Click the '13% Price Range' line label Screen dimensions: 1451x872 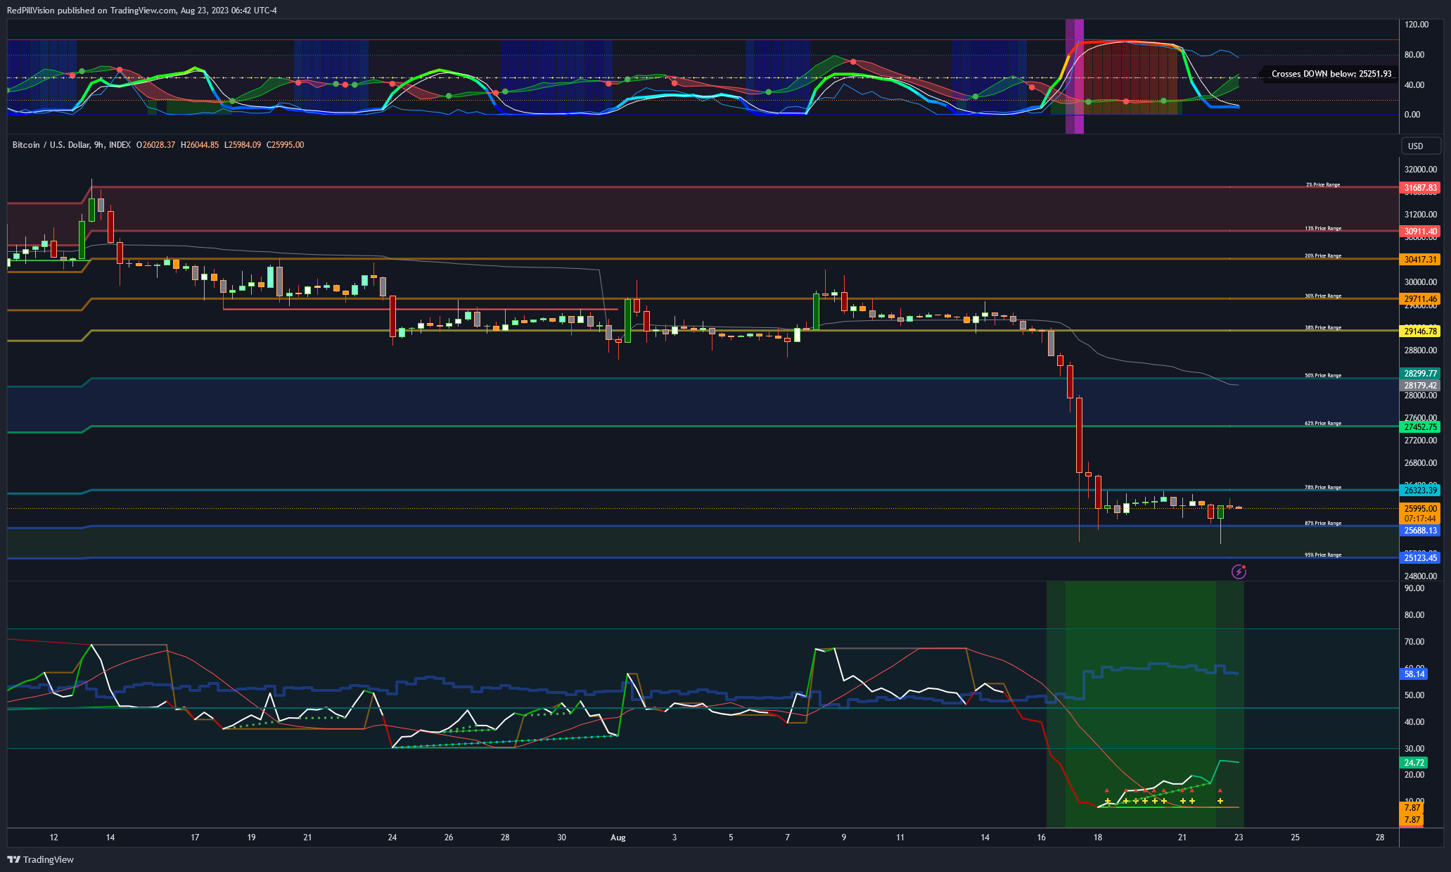1323,228
